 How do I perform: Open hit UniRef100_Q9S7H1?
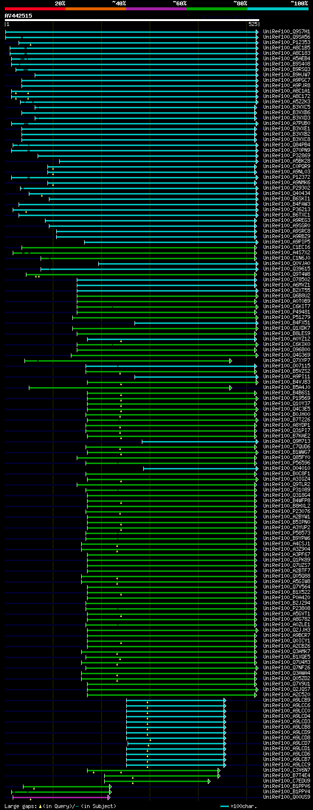tap(287, 32)
